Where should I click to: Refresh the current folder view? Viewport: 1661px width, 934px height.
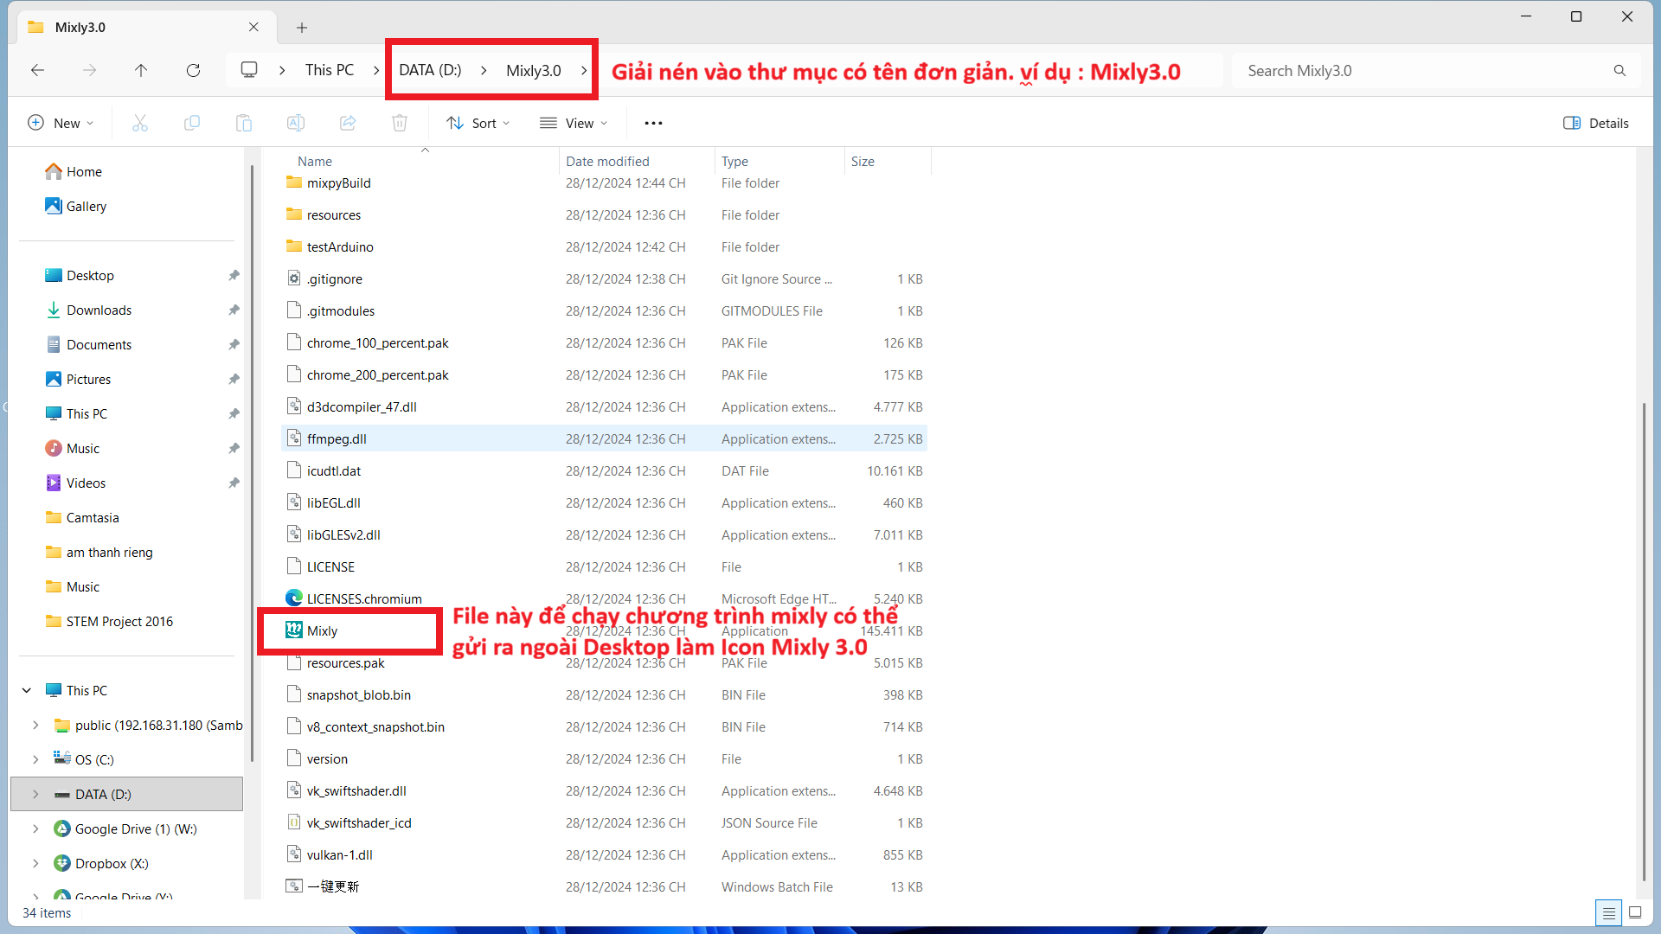[x=193, y=70]
